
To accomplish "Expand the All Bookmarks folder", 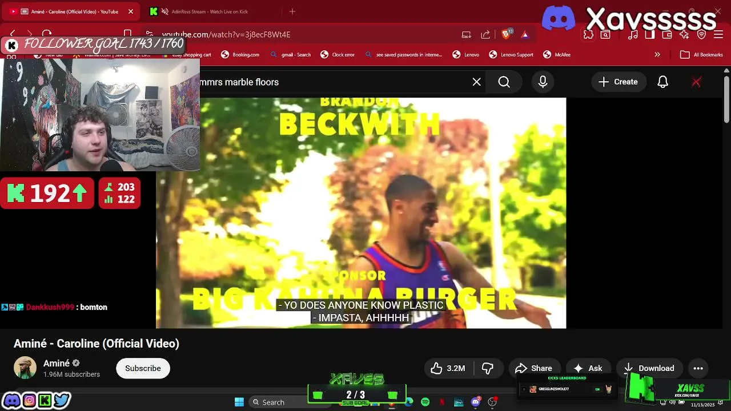I will [702, 55].
